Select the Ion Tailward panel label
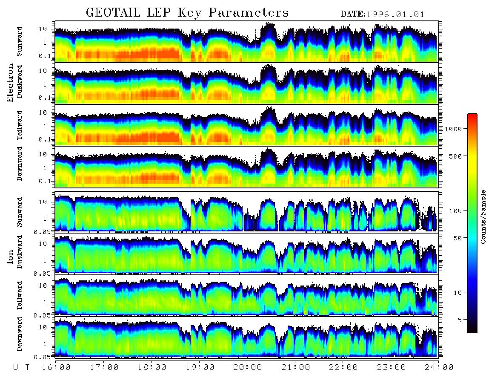This screenshot has width=486, height=375. (20, 296)
